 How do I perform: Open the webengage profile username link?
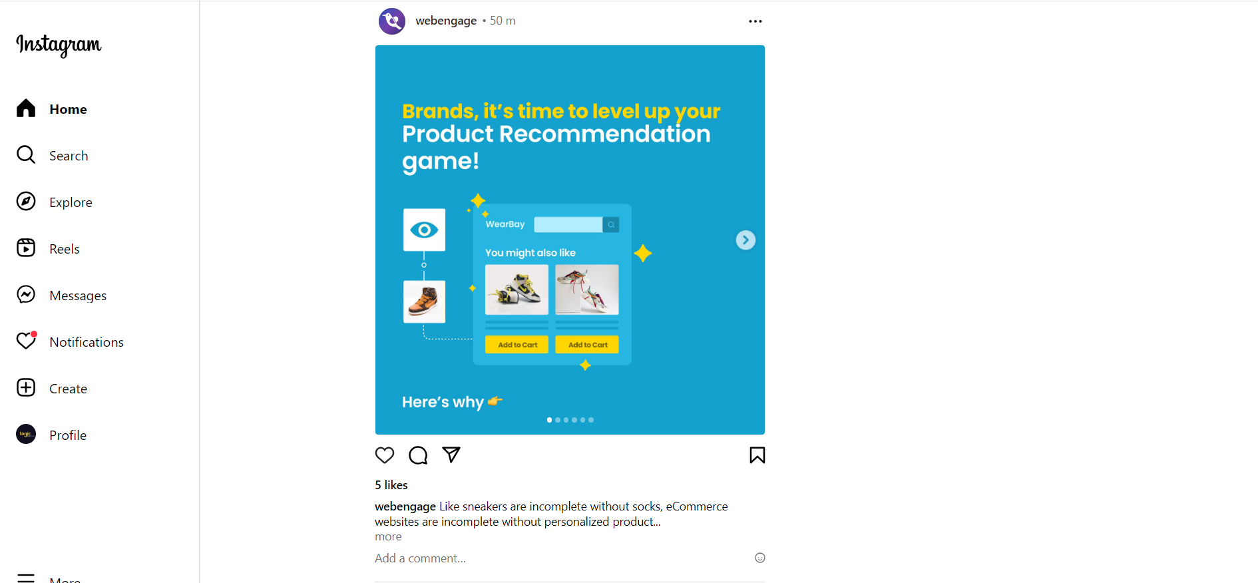446,21
